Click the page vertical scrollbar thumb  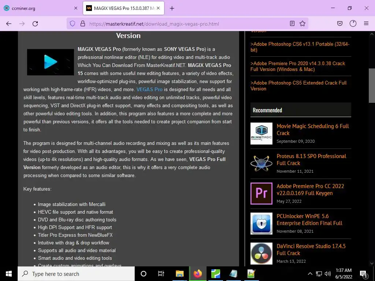click(372, 86)
